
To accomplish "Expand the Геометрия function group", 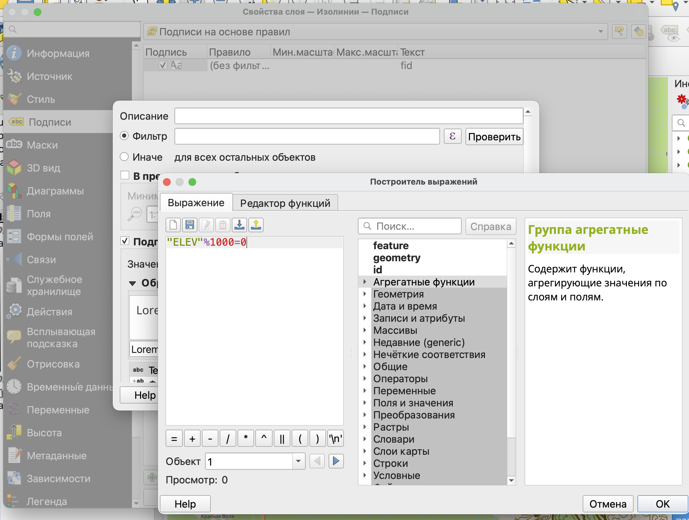I will pos(365,294).
